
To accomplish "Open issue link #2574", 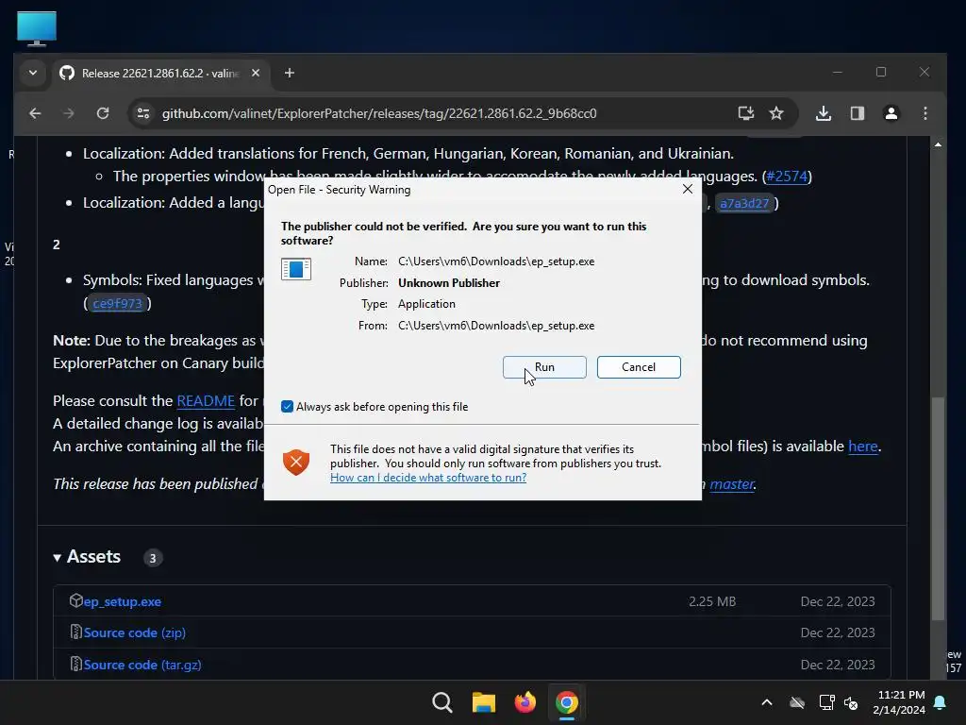I will 787,177.
